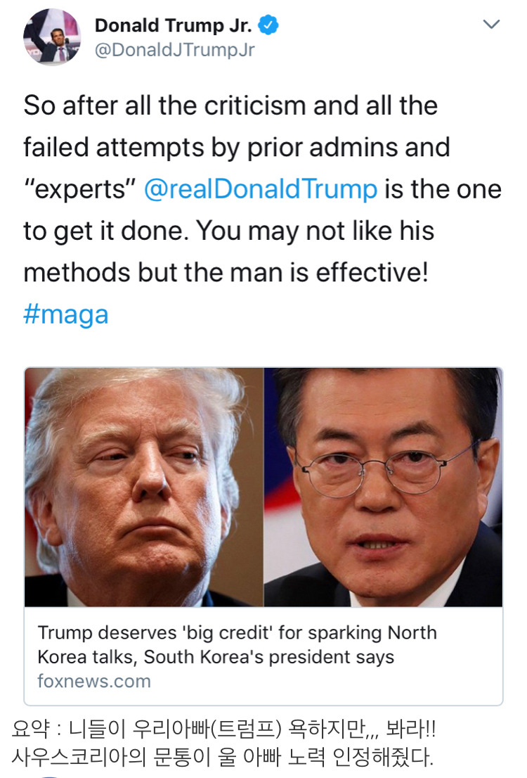The width and height of the screenshot is (527, 778).
Task: Visit the foxnews.com source link
Action: tap(94, 681)
